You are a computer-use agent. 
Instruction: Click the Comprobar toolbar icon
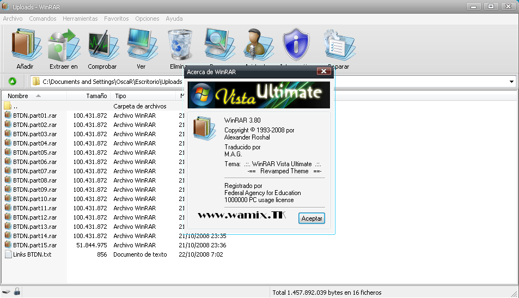point(103,45)
